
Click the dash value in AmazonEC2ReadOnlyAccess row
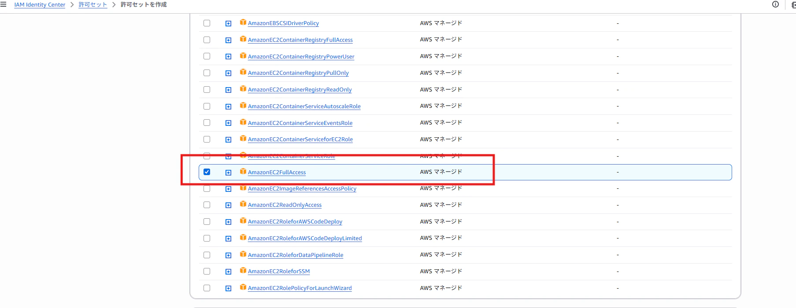coord(618,205)
